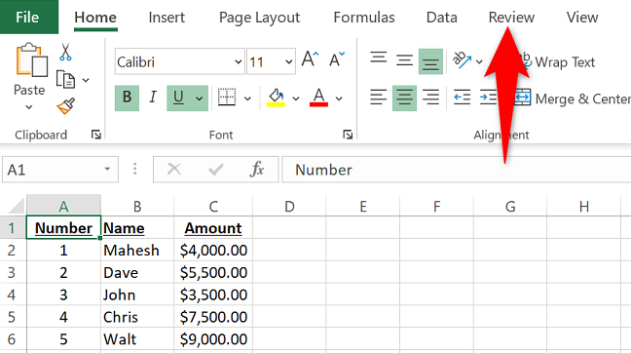Click the Orientation text angle icon
Image resolution: width=631 pixels, height=353 pixels.
click(462, 59)
